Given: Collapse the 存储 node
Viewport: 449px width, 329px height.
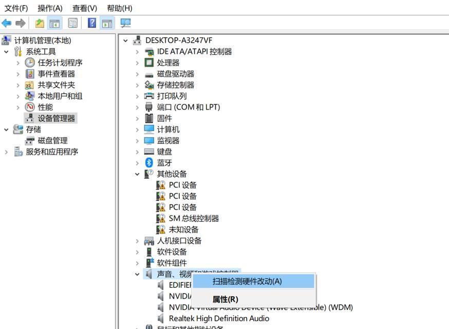Looking at the screenshot, I should [x=6, y=130].
